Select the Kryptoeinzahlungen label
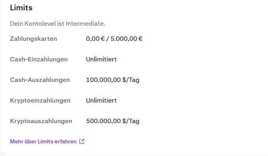This screenshot has width=268, height=156. 40,101
